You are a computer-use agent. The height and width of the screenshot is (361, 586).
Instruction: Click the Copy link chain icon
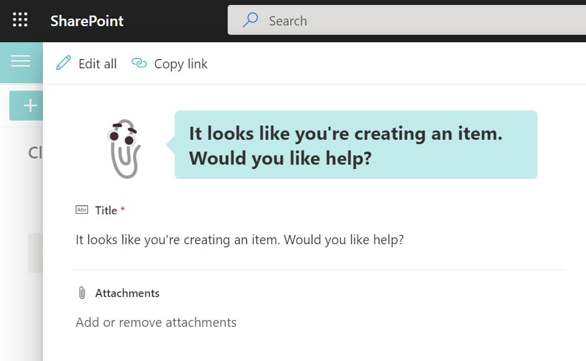139,63
